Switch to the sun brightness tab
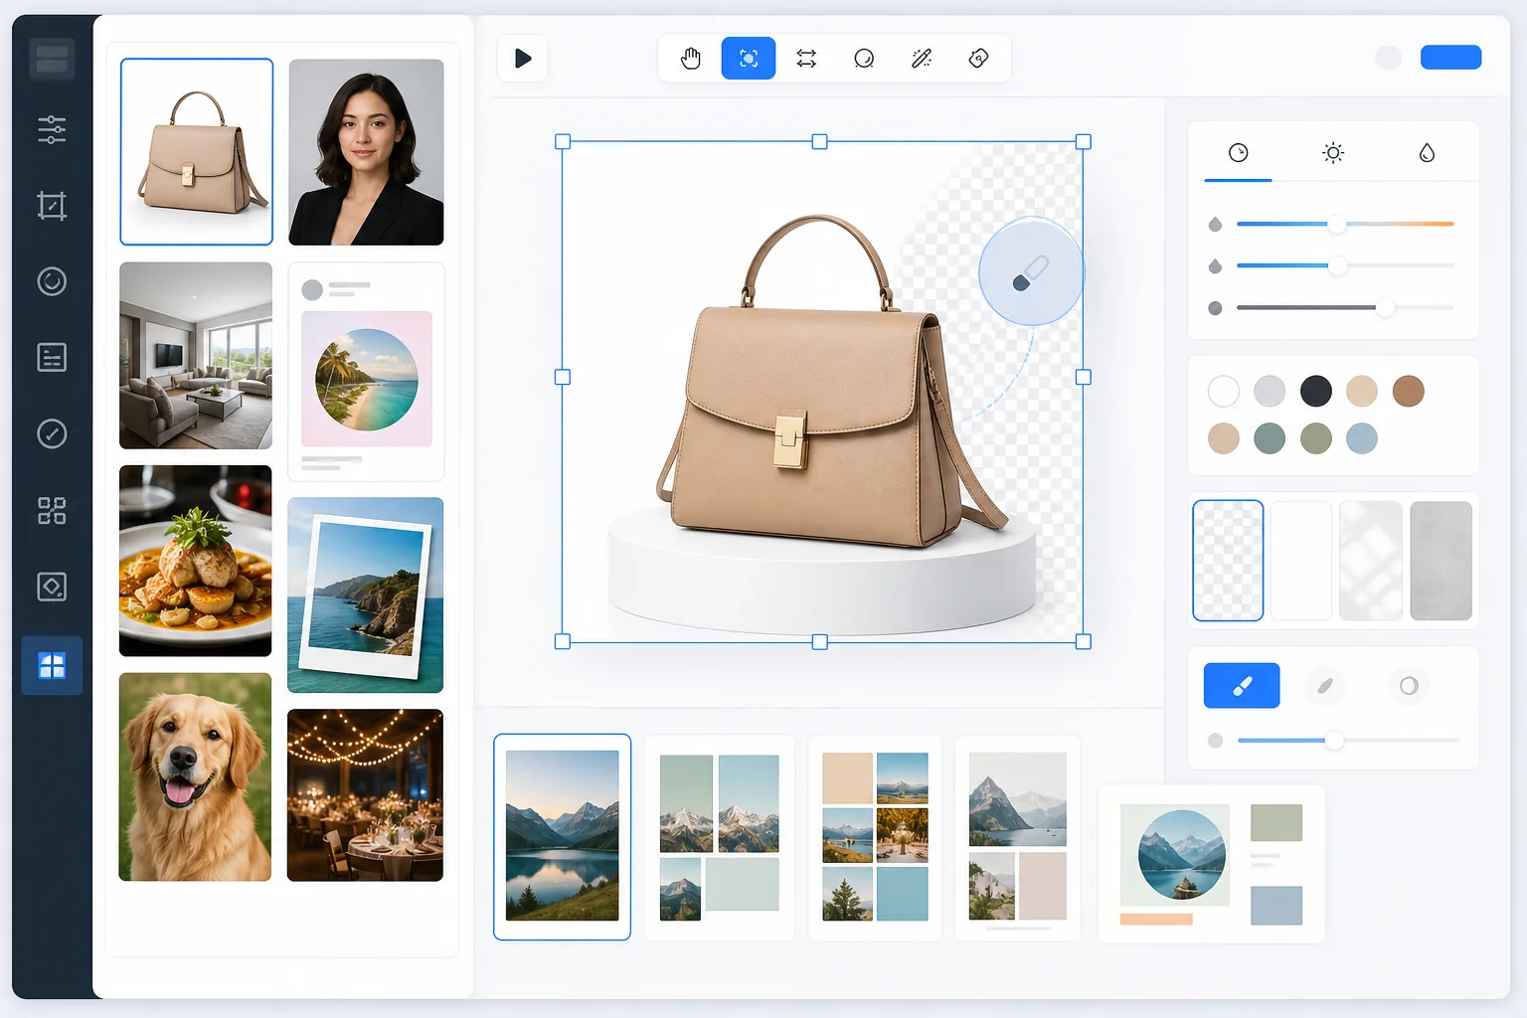Image resolution: width=1527 pixels, height=1018 pixels. pyautogui.click(x=1333, y=153)
